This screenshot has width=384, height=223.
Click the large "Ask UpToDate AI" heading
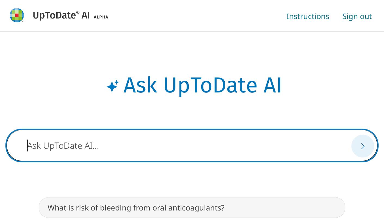click(x=202, y=85)
